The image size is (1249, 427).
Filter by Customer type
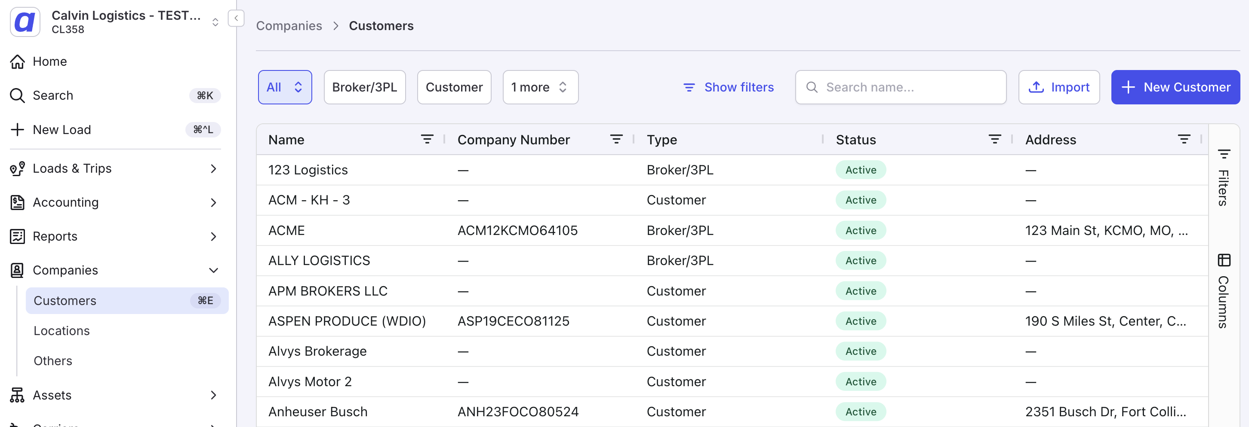coord(454,87)
